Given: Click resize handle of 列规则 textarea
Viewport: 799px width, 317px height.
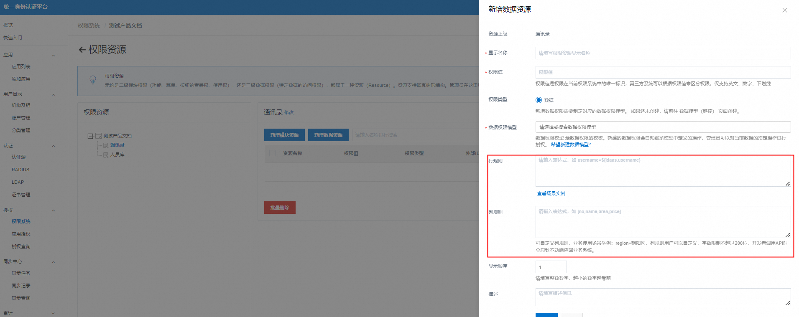Looking at the screenshot, I should tap(787, 235).
